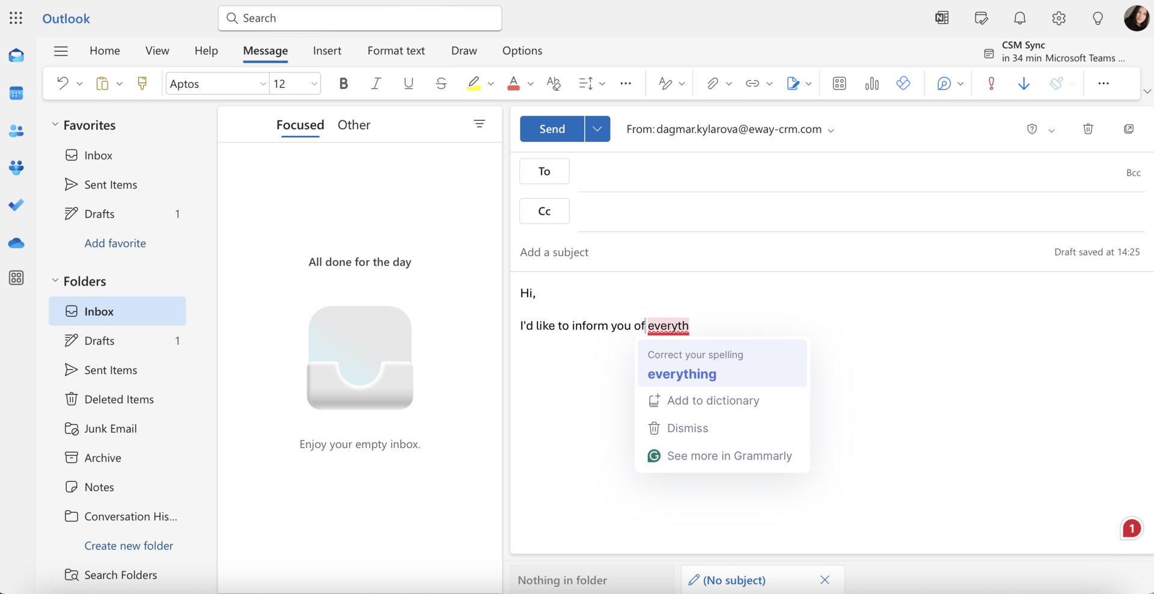Open More apps in left rail

point(16,278)
